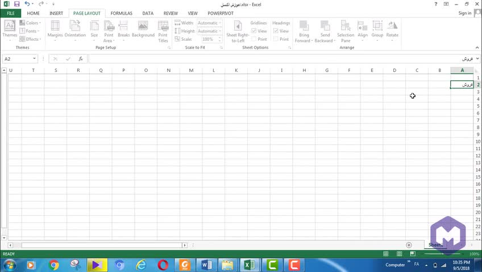The image size is (482, 272).
Task: Select row 10 header
Action: coord(477,142)
